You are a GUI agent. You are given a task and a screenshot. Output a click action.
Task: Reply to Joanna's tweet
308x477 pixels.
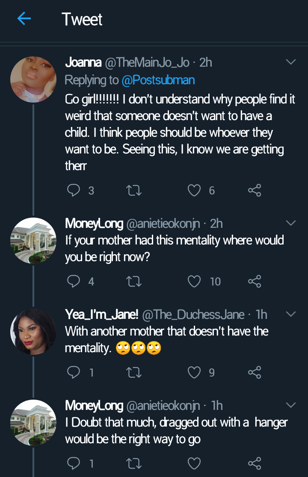74,190
